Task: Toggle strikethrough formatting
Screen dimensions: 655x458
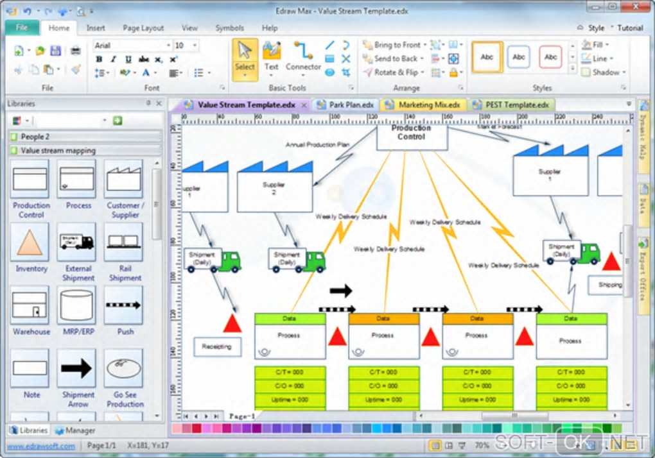Action: coord(144,59)
